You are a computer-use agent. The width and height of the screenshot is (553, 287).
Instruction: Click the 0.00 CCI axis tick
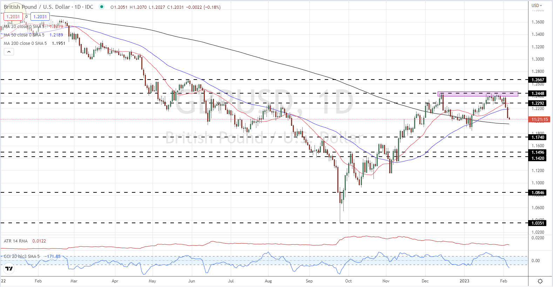(535, 261)
